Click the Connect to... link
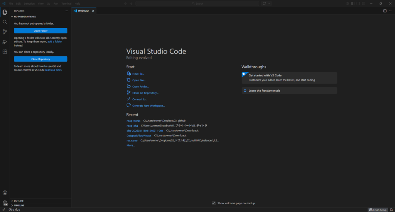This screenshot has height=212, width=395. tap(140, 99)
